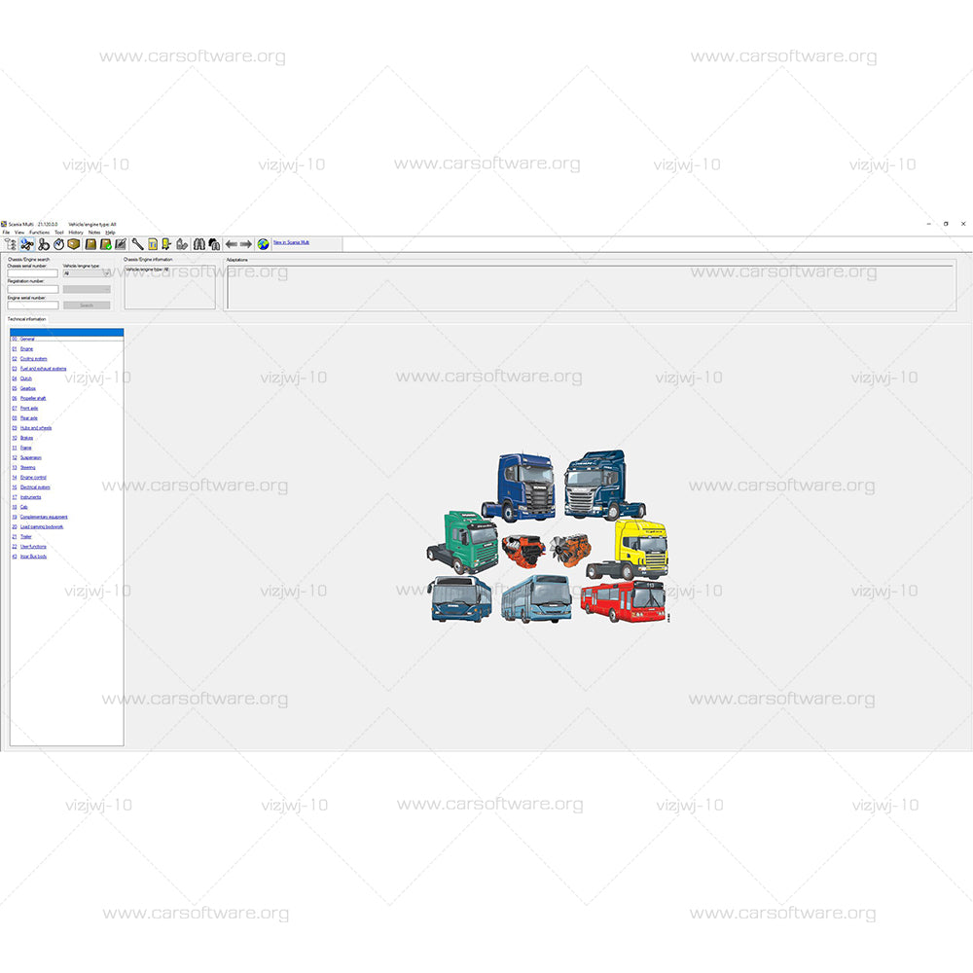Click the brown book with green checkmark
This screenshot has height=973, width=973.
105,244
